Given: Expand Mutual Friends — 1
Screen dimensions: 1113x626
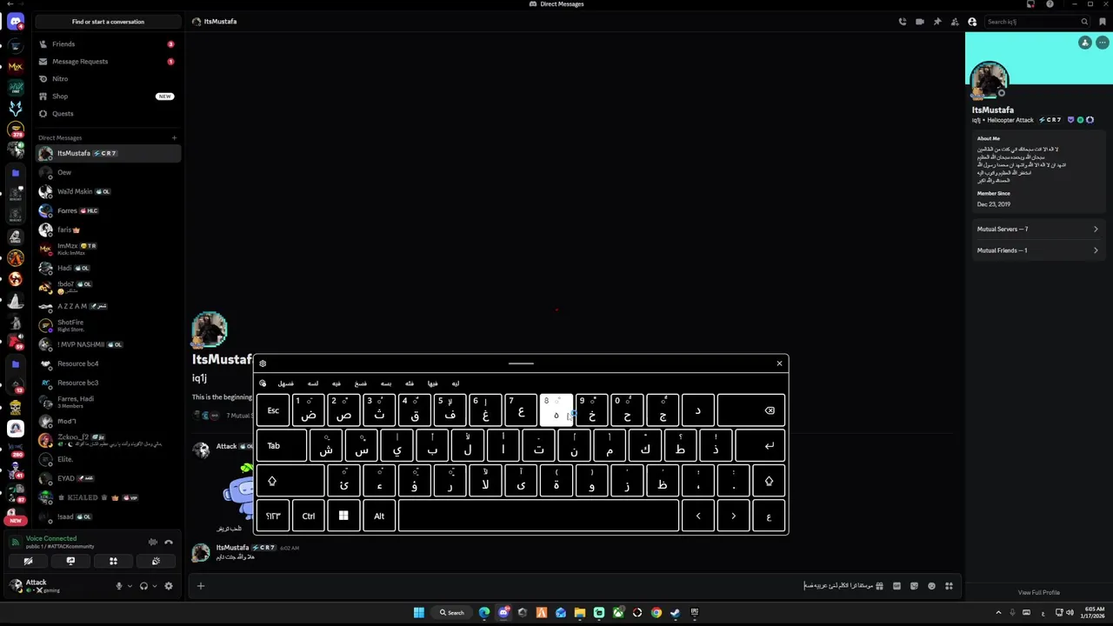Looking at the screenshot, I should pos(1037,250).
